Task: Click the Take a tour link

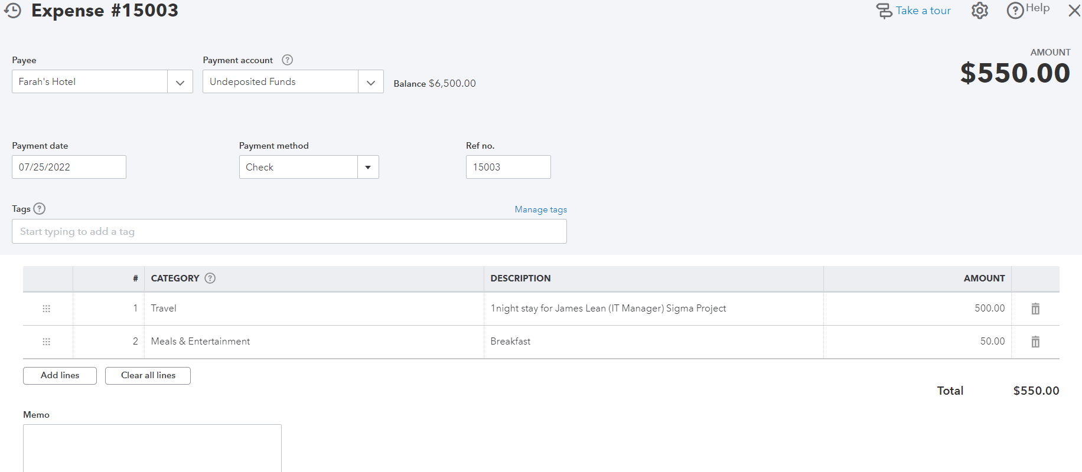Action: pyautogui.click(x=923, y=11)
